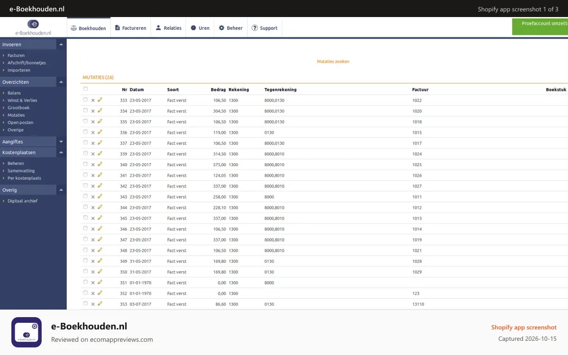Open the Balans overview
568x355 pixels.
(x=14, y=93)
